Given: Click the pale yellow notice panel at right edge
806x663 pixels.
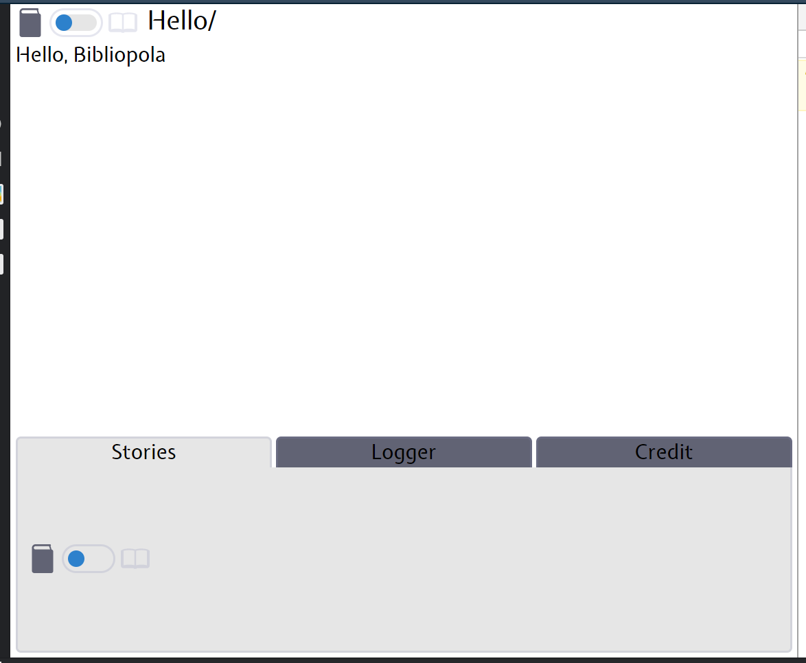Looking at the screenshot, I should pos(803,85).
